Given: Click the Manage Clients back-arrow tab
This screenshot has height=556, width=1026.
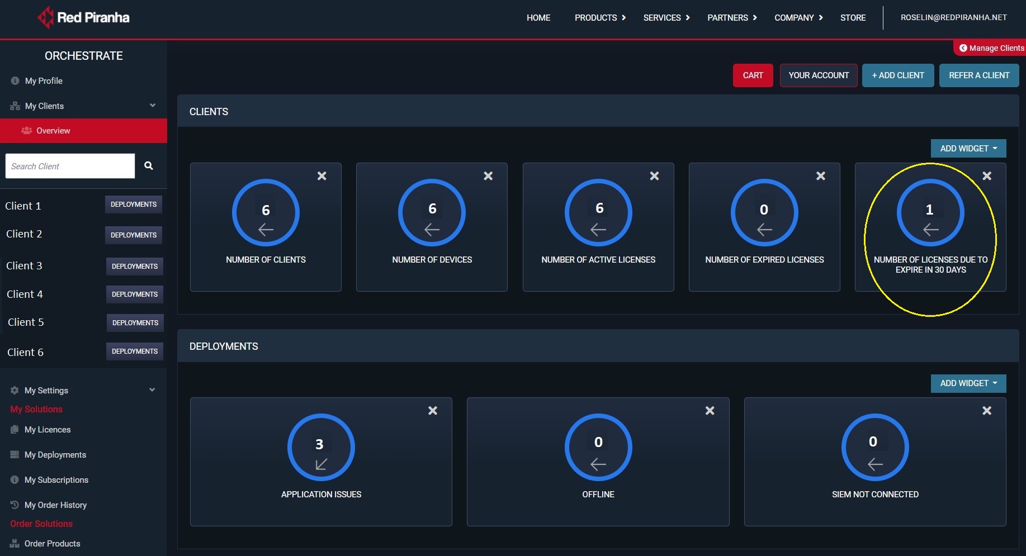Looking at the screenshot, I should [991, 48].
